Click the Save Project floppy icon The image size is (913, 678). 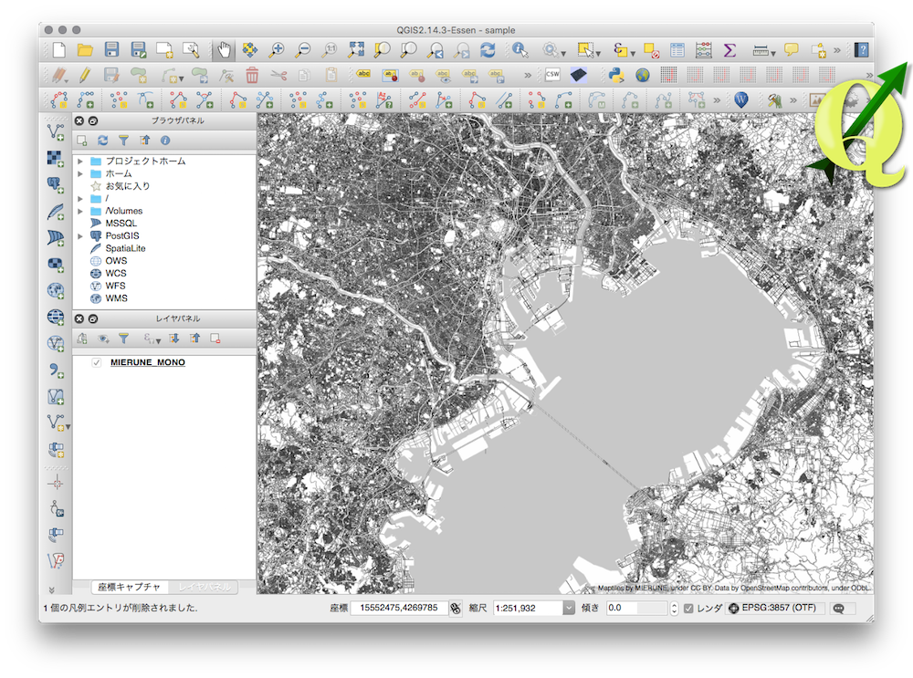click(x=111, y=50)
